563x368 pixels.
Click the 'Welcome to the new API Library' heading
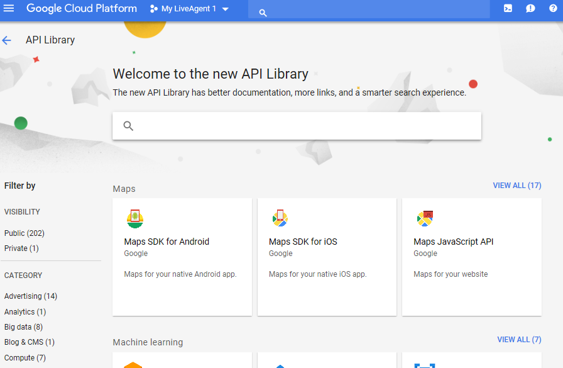[210, 74]
